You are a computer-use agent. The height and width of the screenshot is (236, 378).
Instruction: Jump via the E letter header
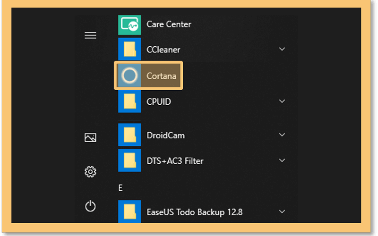120,188
